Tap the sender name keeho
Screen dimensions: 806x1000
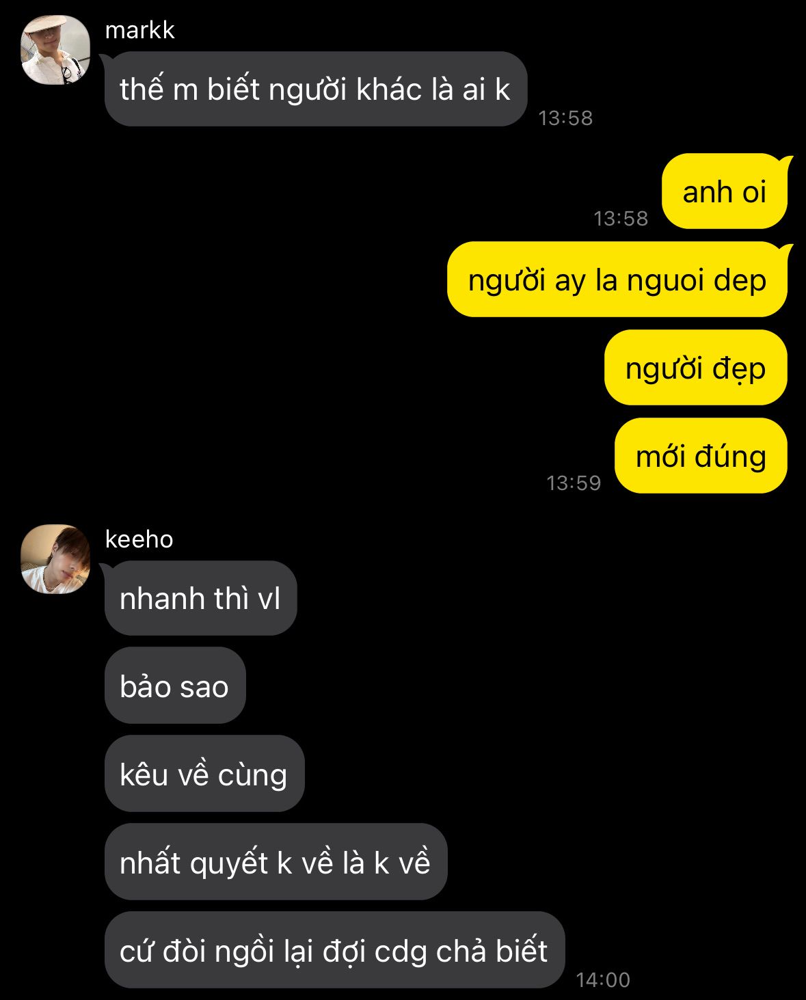tap(139, 539)
